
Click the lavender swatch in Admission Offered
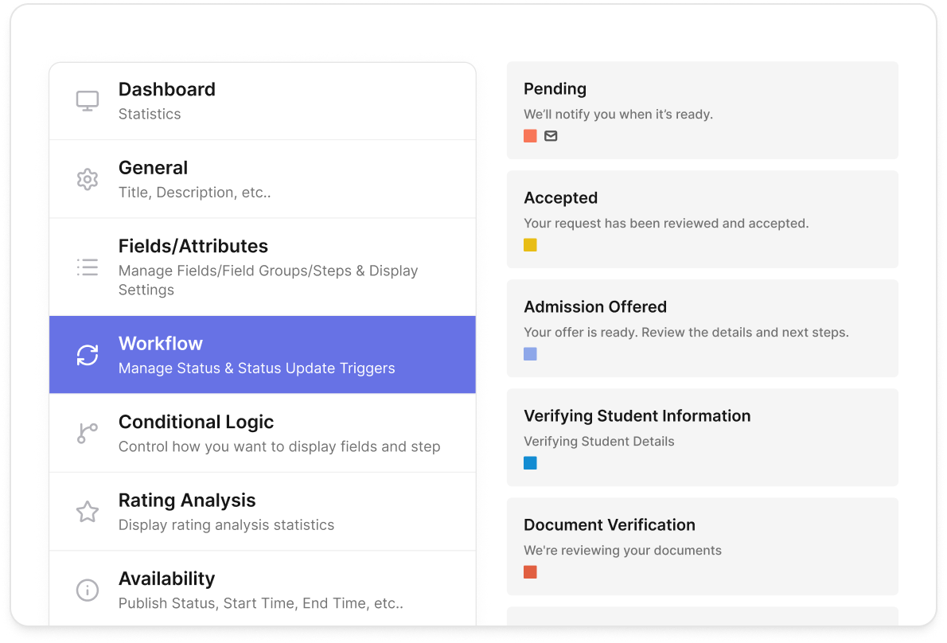pos(530,354)
